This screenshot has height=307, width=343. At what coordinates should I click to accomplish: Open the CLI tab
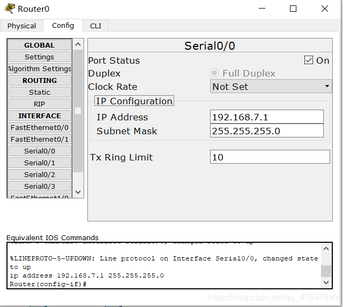(95, 26)
